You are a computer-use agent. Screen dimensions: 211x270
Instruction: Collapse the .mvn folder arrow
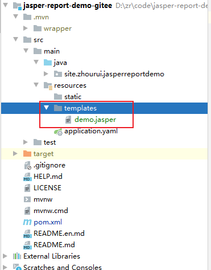[16, 17]
